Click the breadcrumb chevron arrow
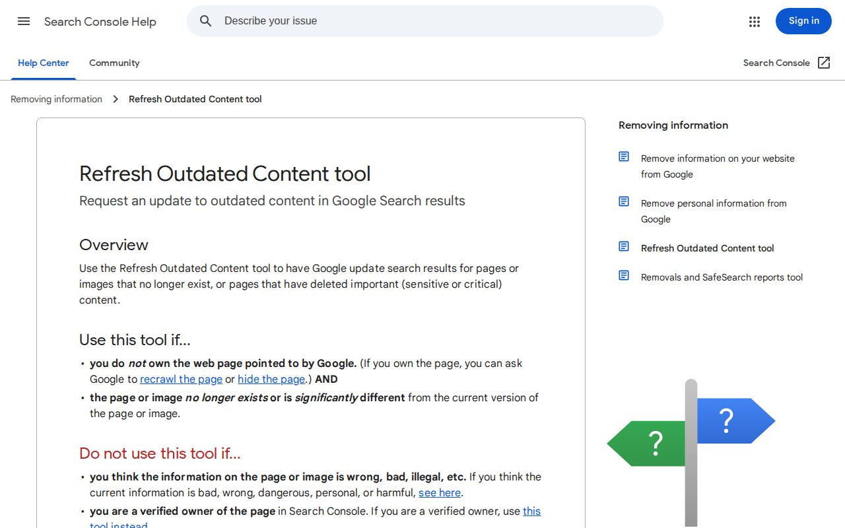 coord(116,99)
